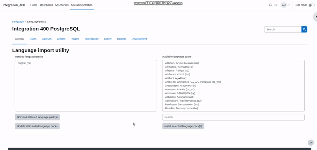This screenshot has height=150, width=317.
Task: Switch to the Plugins tab
Action: pyautogui.click(x=75, y=39)
